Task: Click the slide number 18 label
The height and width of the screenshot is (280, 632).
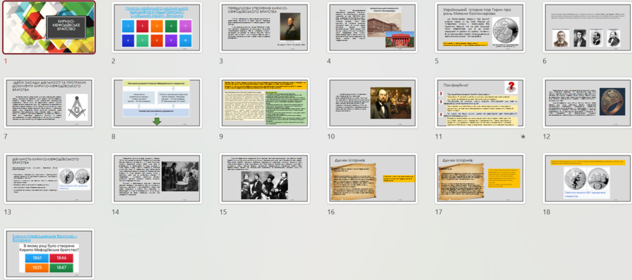Action: pos(546,212)
